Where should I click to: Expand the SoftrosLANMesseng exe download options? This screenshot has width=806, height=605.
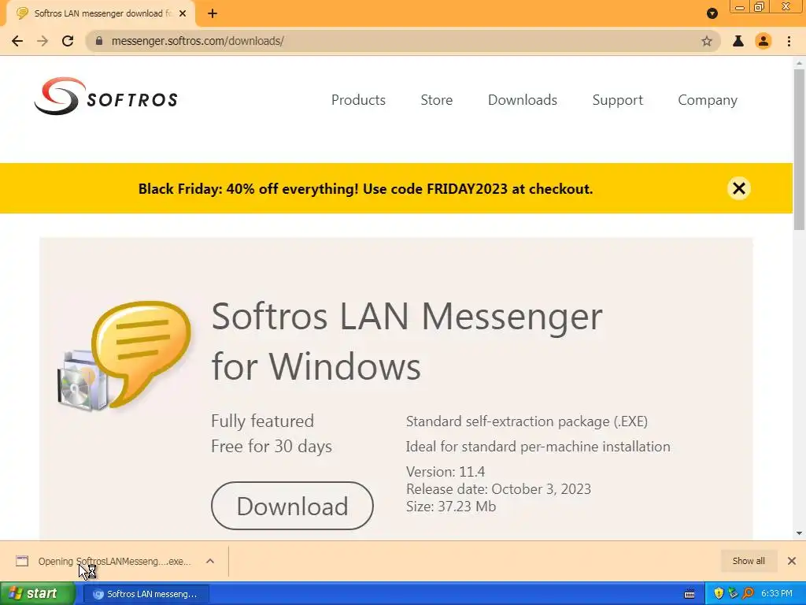click(x=210, y=561)
